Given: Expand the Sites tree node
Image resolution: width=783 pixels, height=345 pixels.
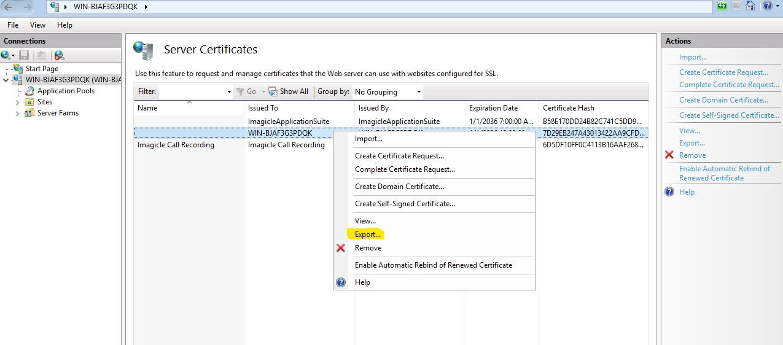Looking at the screenshot, I should (18, 103).
